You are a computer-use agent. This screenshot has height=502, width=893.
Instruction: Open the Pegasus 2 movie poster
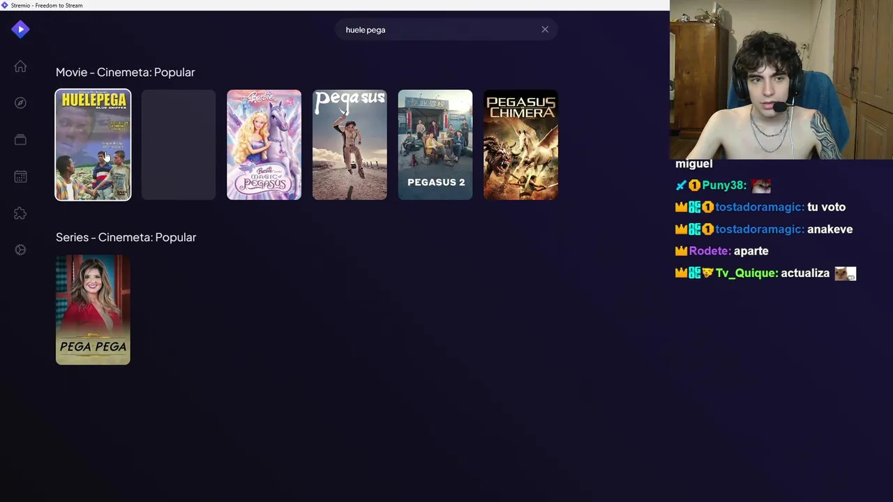coord(435,144)
